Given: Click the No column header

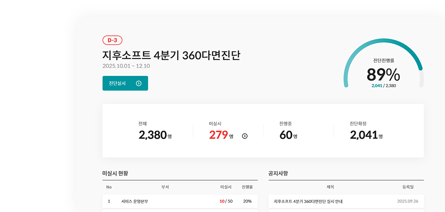Looking at the screenshot, I should [109, 187].
